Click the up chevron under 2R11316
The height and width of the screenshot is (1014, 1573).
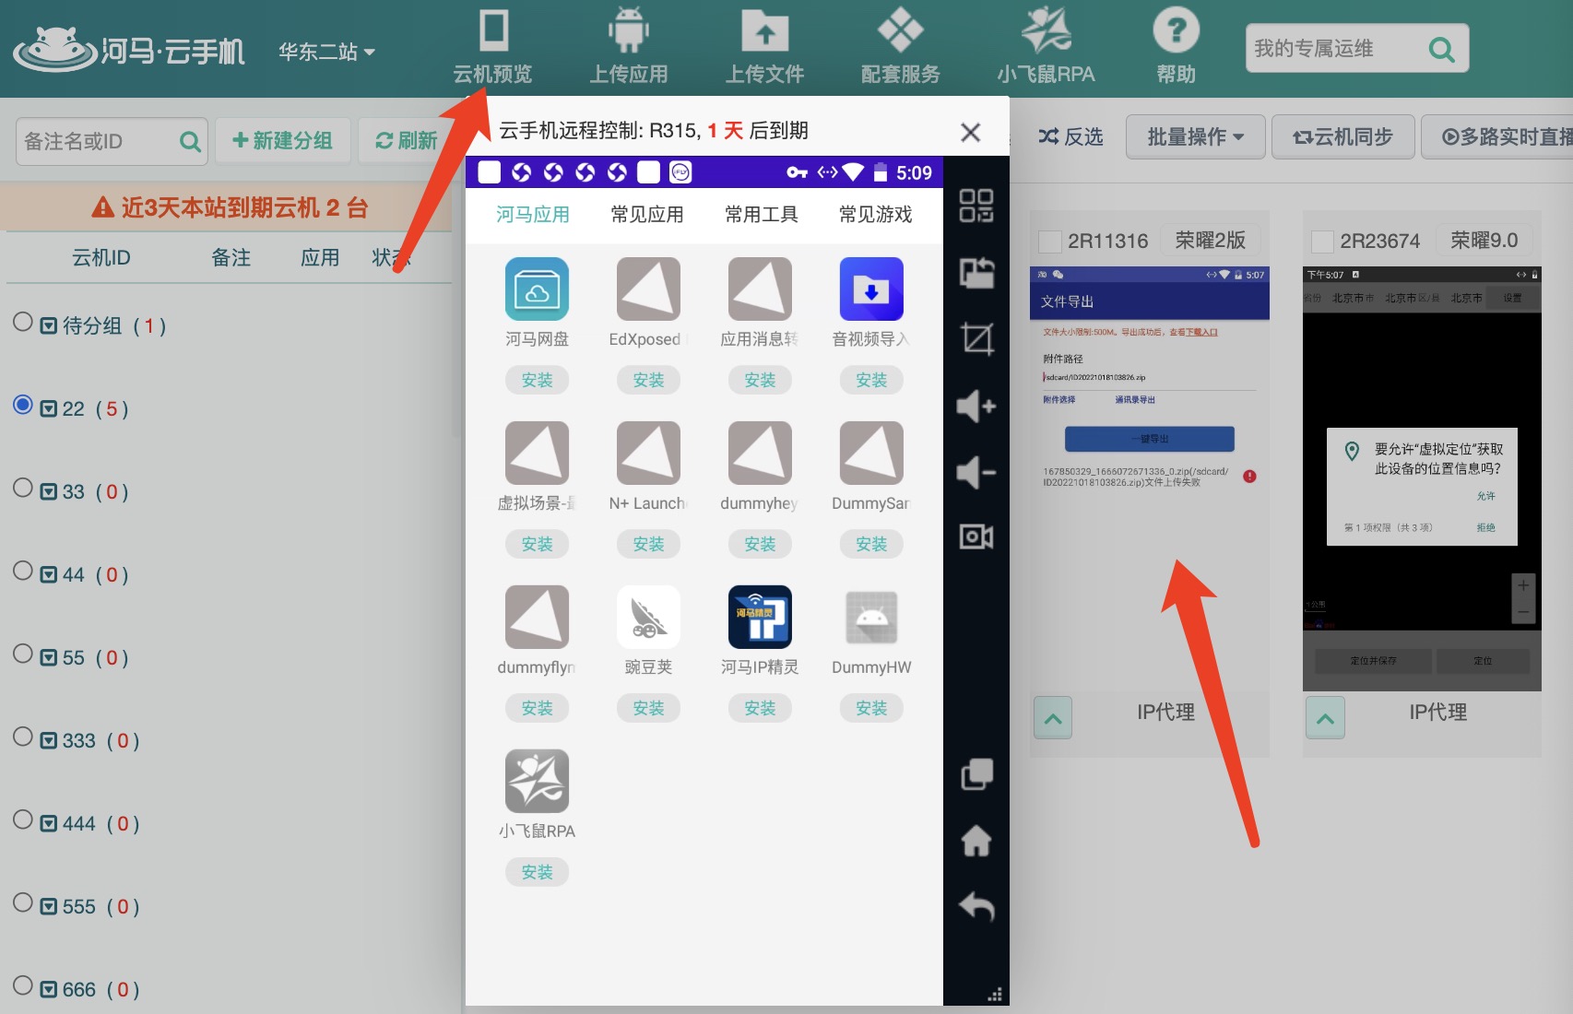pyautogui.click(x=1053, y=717)
